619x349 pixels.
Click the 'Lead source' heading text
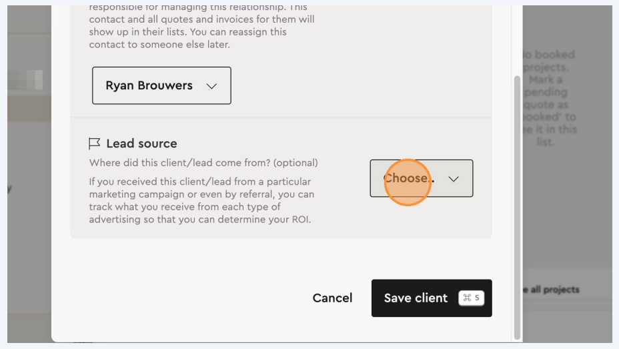141,143
